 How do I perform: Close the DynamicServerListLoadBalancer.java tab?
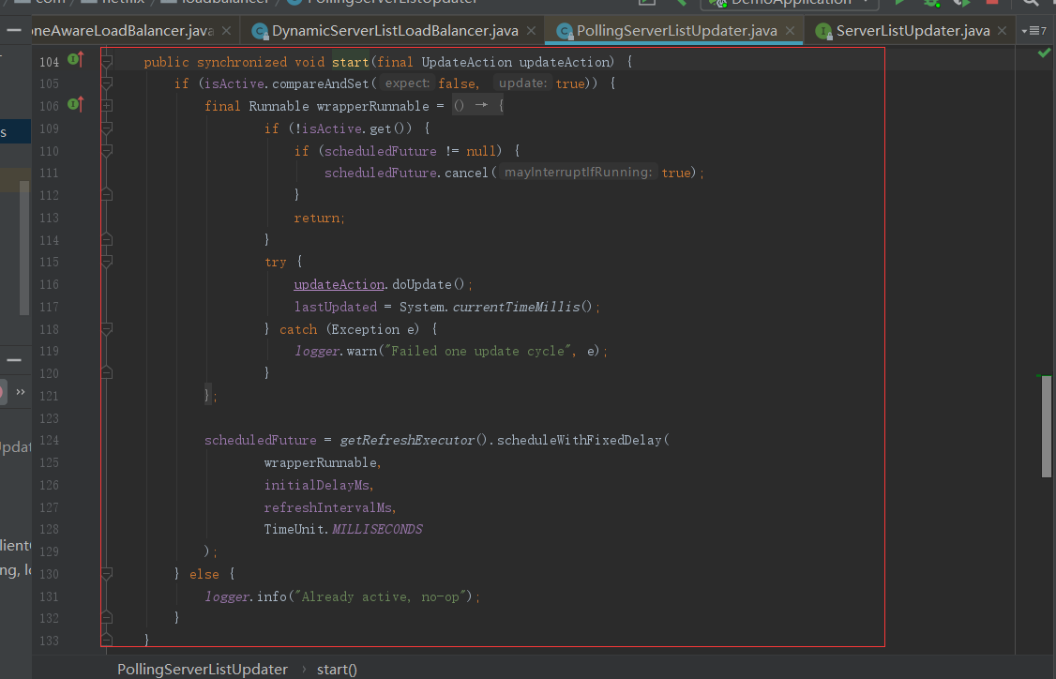click(x=531, y=31)
